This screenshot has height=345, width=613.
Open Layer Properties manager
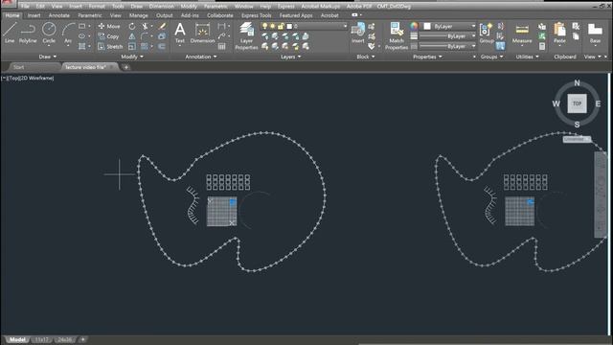(x=246, y=36)
